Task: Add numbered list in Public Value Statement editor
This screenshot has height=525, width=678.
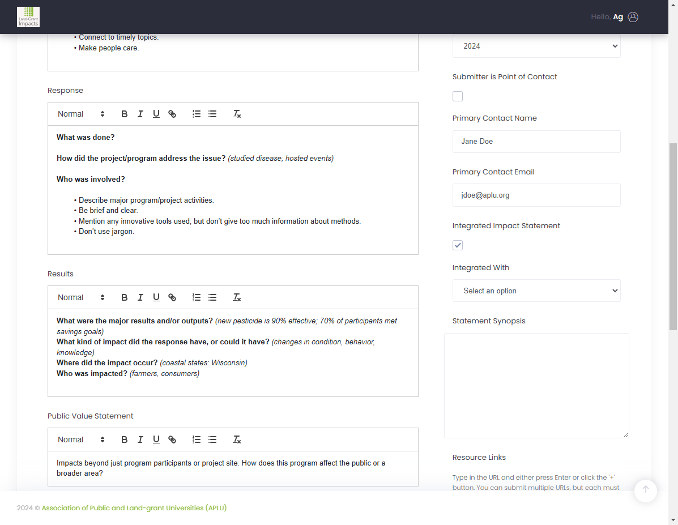Action: click(x=197, y=439)
